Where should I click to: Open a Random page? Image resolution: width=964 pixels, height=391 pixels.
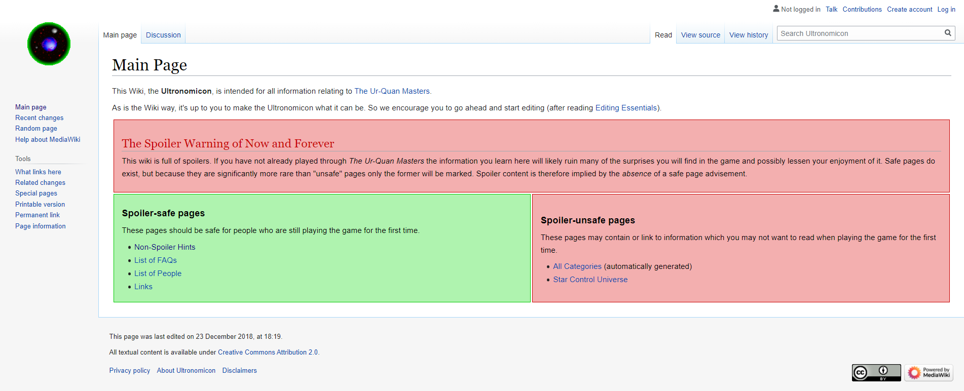point(36,128)
